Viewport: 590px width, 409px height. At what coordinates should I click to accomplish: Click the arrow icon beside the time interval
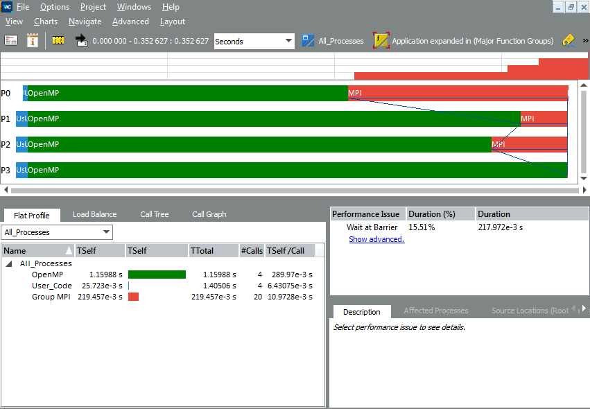(x=81, y=41)
